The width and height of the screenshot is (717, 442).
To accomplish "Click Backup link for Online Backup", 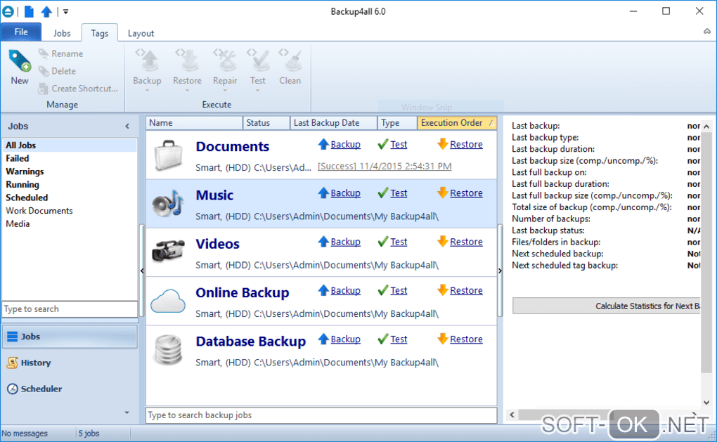I will [345, 291].
